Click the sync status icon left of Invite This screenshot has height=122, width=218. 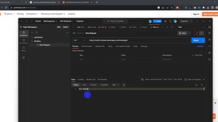pyautogui.click(x=150, y=21)
